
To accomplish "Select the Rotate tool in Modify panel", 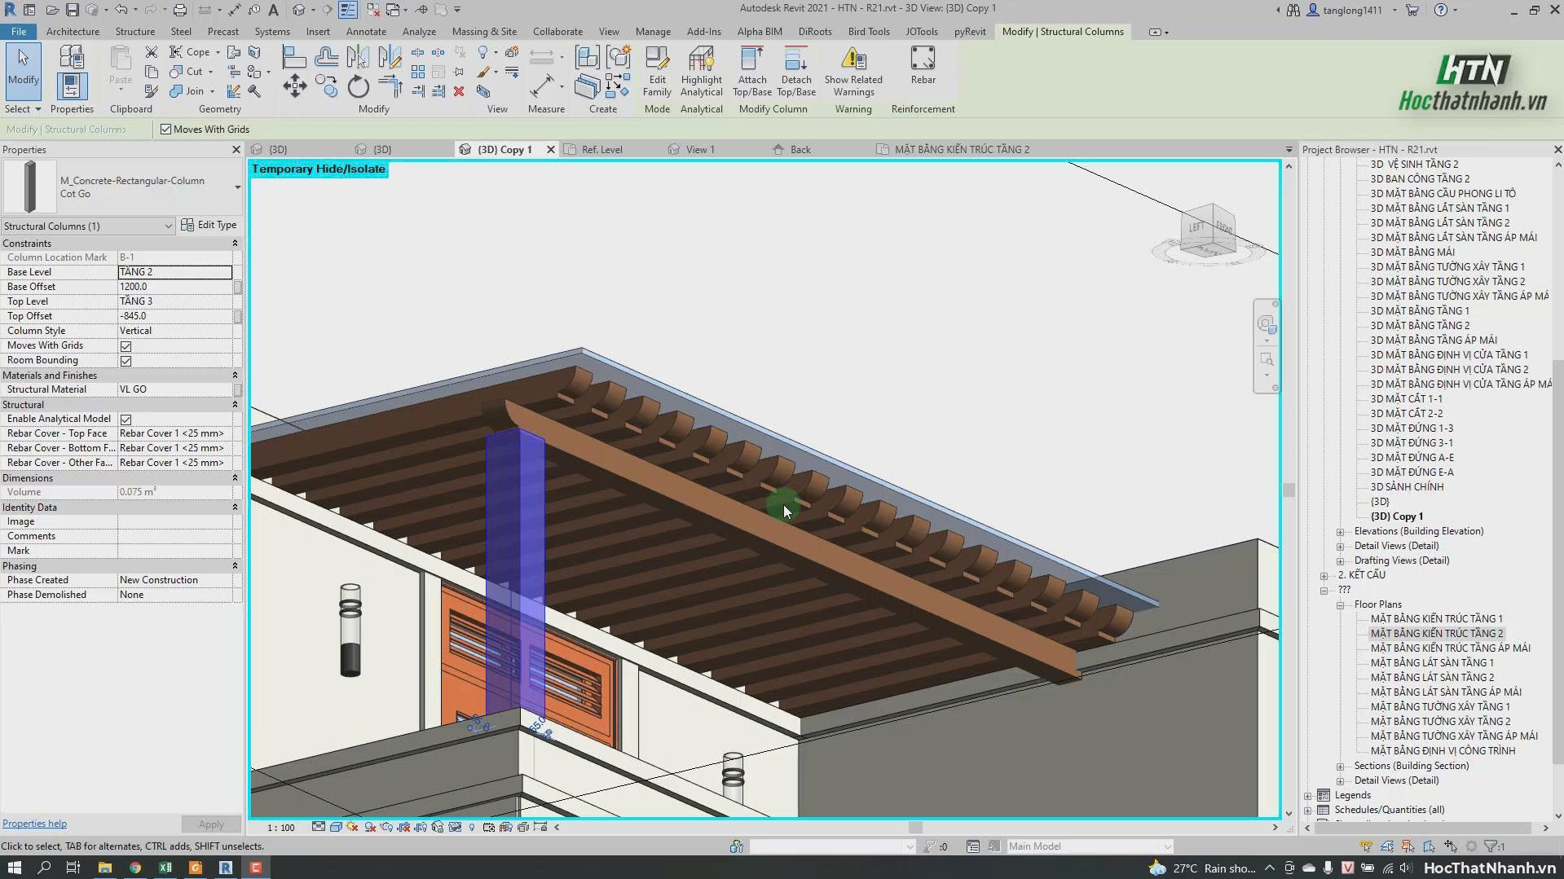I will coord(358,86).
